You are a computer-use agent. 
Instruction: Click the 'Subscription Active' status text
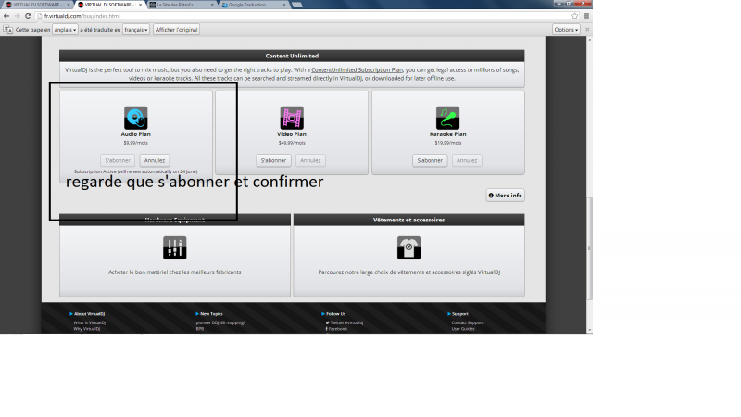click(135, 171)
